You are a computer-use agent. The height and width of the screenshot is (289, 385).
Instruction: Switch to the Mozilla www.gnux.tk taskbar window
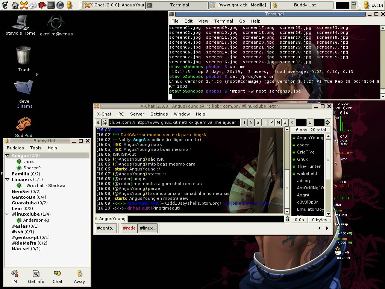click(x=239, y=5)
